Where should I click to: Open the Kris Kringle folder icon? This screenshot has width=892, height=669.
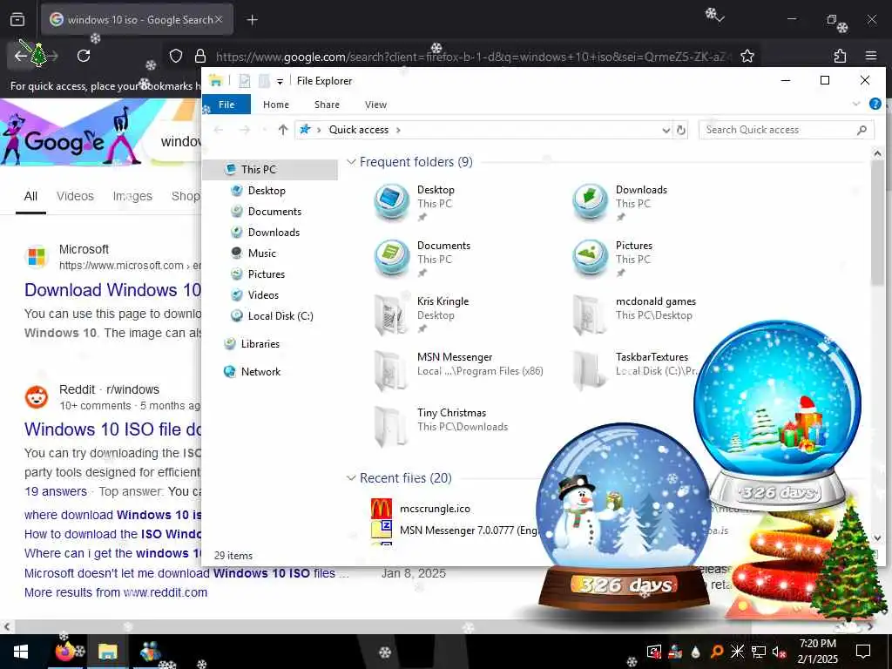point(391,314)
